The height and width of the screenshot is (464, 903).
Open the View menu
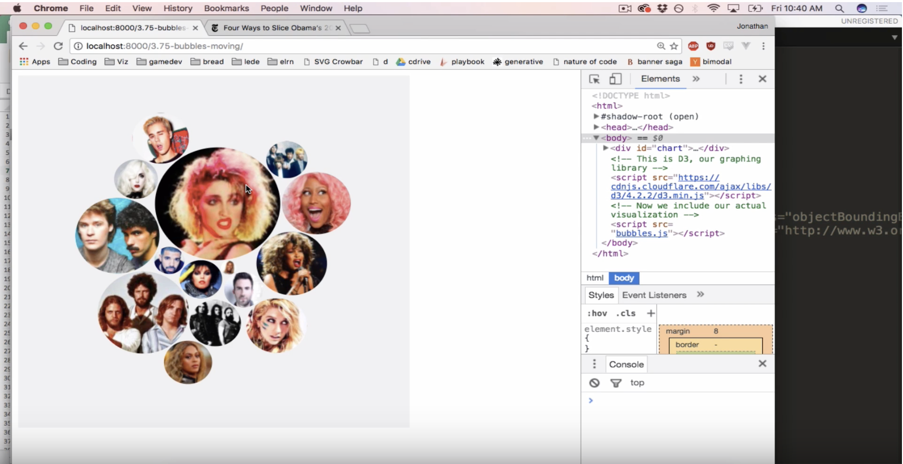coord(142,8)
